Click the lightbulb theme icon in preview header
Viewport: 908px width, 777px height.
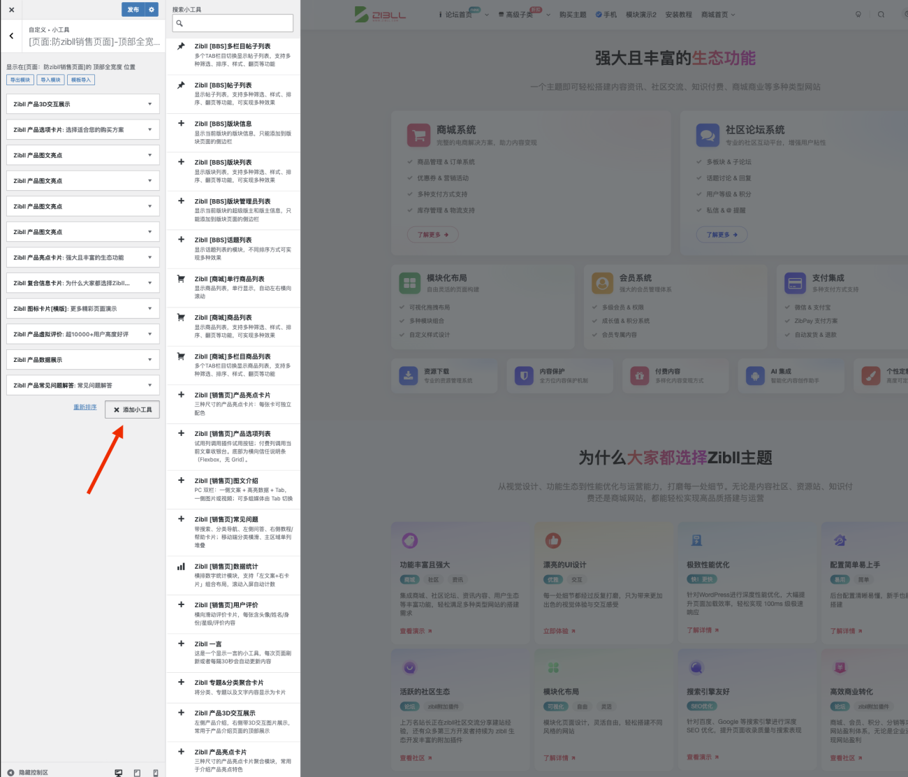pyautogui.click(x=858, y=14)
